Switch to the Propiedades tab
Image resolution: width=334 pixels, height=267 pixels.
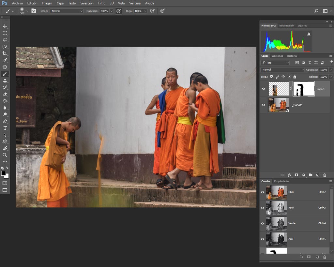(x=281, y=181)
